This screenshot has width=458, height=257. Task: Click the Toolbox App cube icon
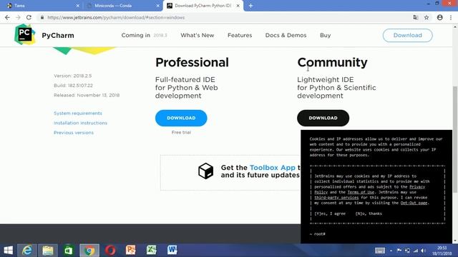(205, 171)
